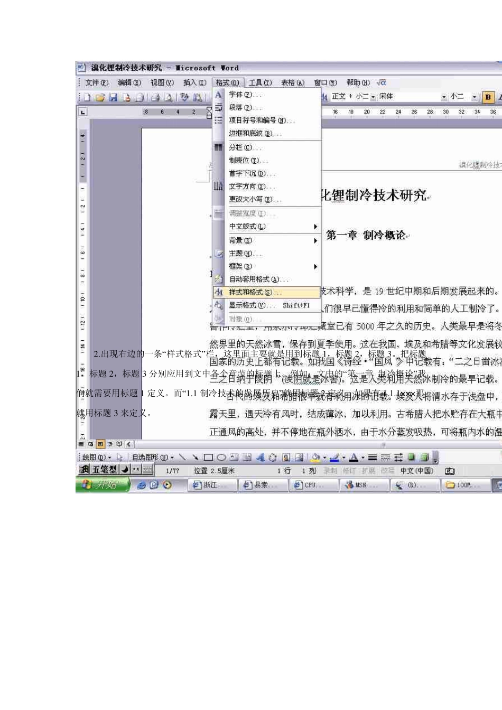Select the Arrow drawing tool
502x710 pixels.
click(195, 457)
